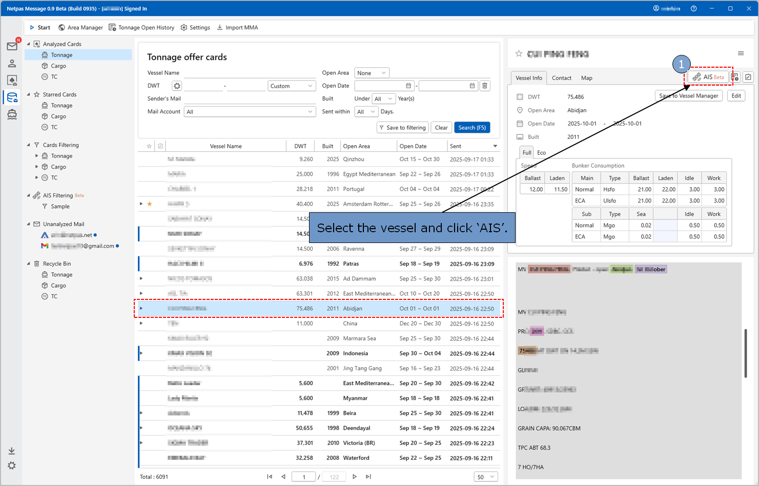Click the Search (F5) button

[471, 128]
